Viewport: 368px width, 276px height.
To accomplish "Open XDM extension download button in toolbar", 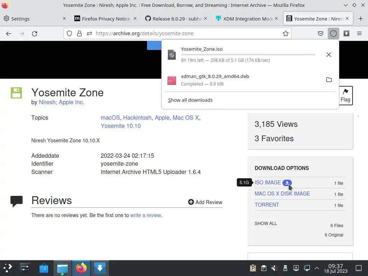I will click(346, 33).
